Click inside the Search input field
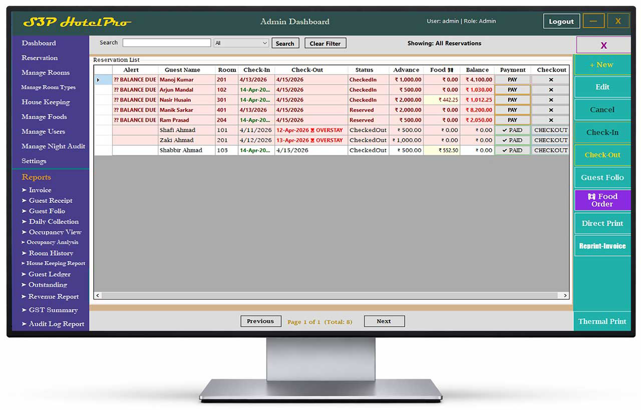641x410 pixels. click(x=166, y=43)
